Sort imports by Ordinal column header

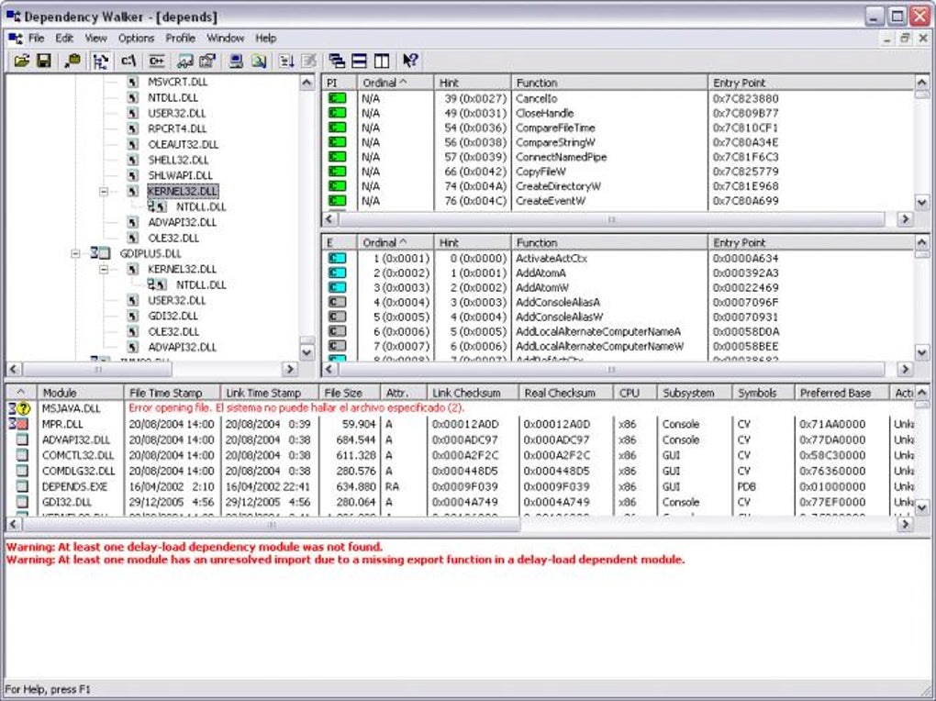[x=396, y=83]
